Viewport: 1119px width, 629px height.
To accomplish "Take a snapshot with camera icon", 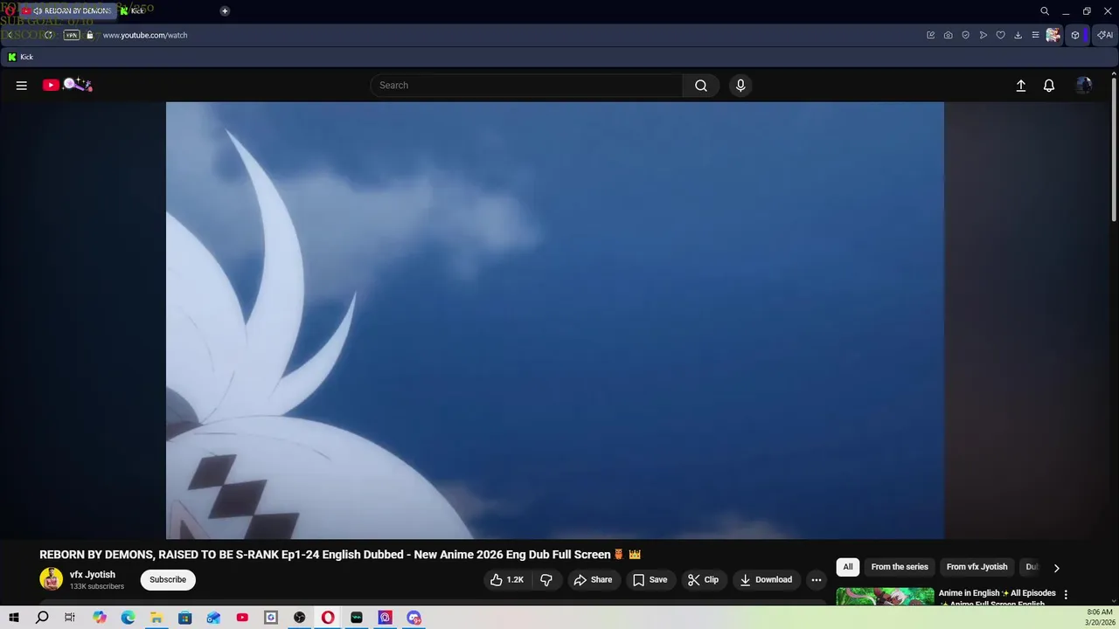I will tap(949, 35).
